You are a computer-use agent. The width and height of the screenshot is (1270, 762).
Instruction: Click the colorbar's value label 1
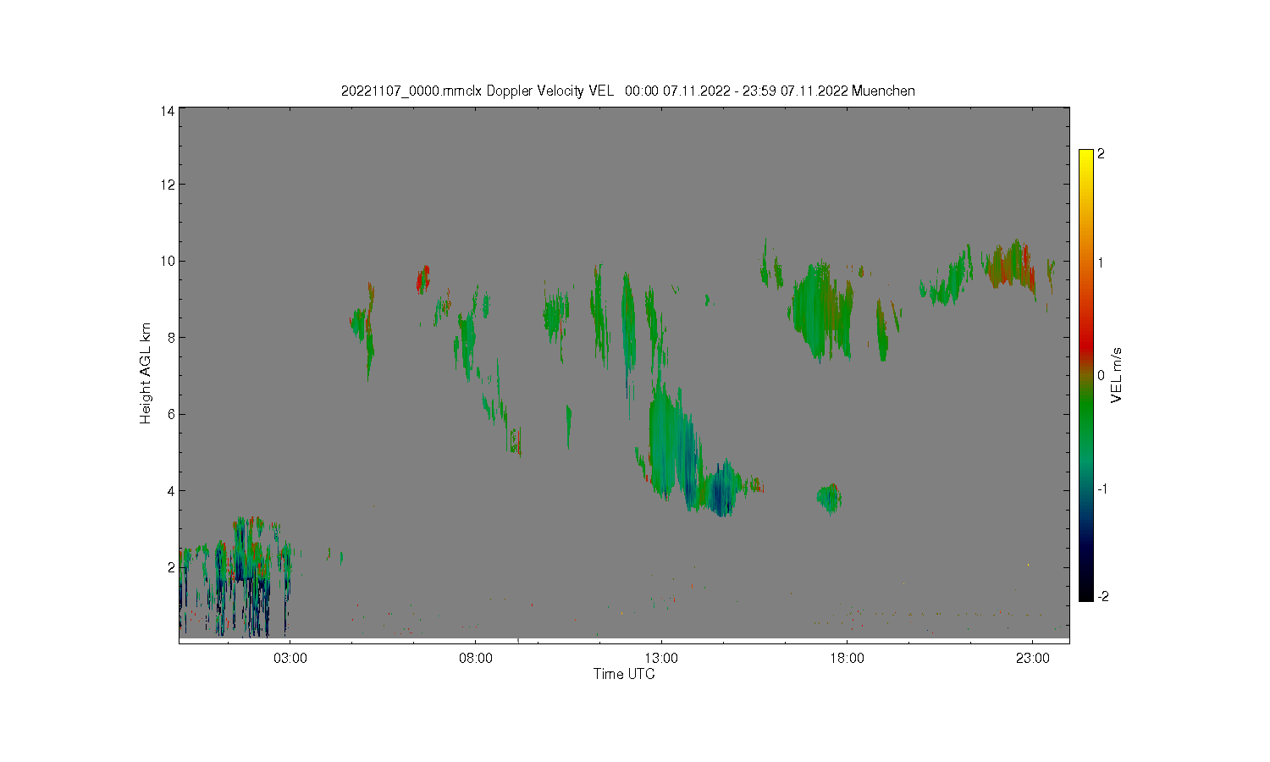pyautogui.click(x=1101, y=262)
